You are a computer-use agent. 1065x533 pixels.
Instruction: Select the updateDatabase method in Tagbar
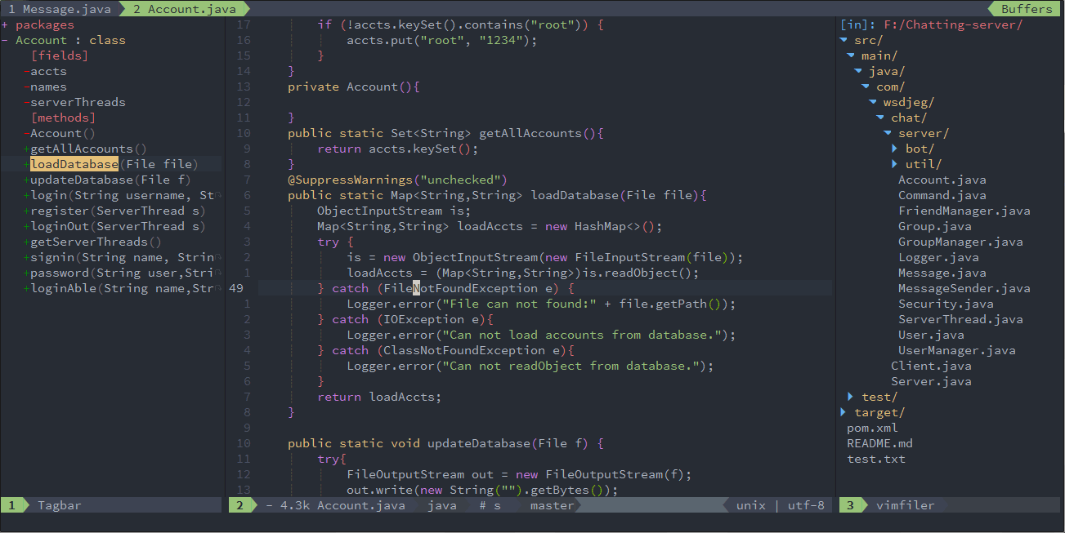81,180
